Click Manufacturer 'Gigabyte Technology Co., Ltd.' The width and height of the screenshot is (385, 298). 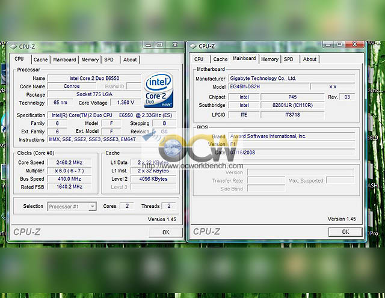point(292,79)
